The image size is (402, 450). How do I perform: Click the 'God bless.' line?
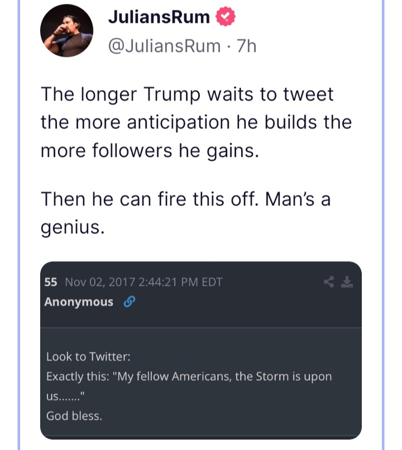tap(74, 416)
